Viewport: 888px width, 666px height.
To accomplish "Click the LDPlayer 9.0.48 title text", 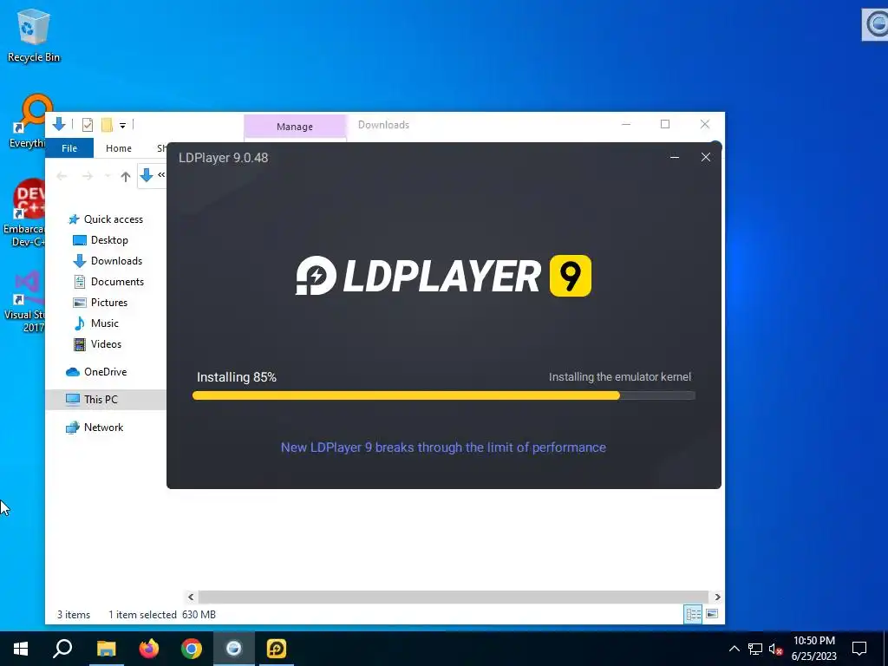I will click(x=223, y=158).
